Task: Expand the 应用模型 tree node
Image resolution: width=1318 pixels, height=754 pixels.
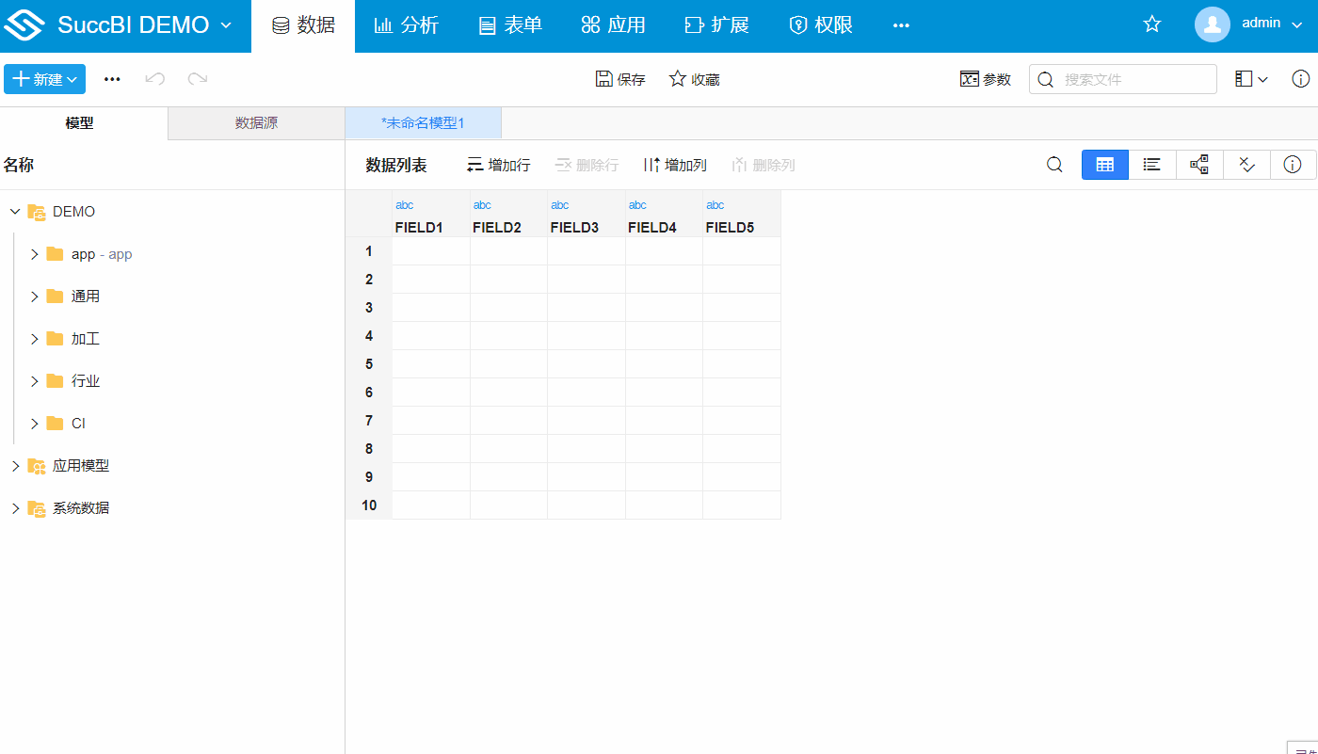Action: [x=14, y=465]
